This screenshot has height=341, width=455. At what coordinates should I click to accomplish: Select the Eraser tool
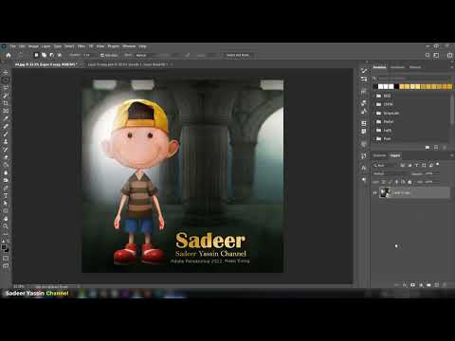pyautogui.click(x=6, y=157)
